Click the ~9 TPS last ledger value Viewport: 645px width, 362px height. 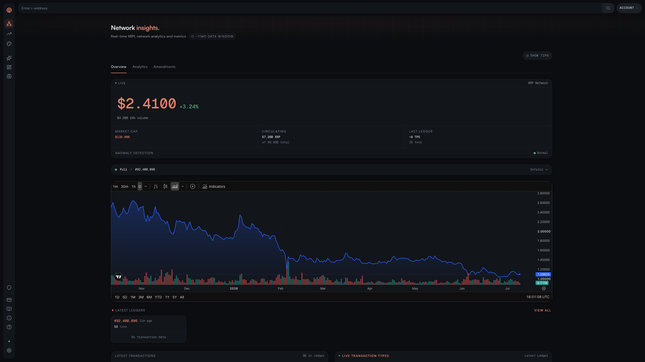coord(415,137)
